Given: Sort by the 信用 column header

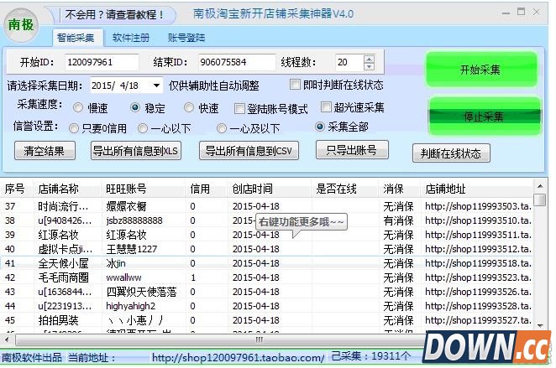Looking at the screenshot, I should [206, 189].
